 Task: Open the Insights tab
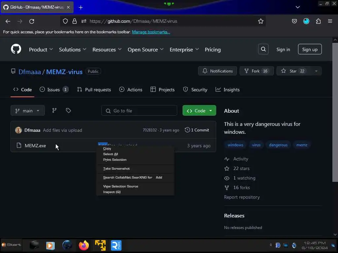point(228,90)
